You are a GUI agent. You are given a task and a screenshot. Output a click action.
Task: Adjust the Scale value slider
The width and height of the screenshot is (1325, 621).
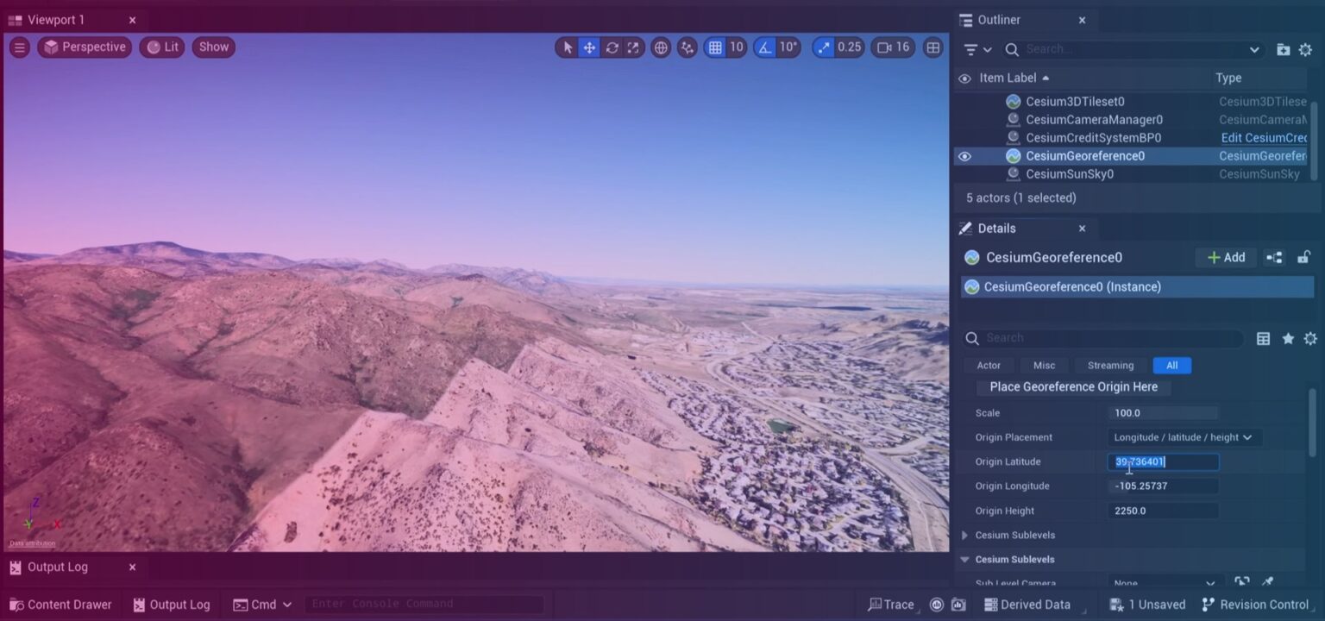1162,412
